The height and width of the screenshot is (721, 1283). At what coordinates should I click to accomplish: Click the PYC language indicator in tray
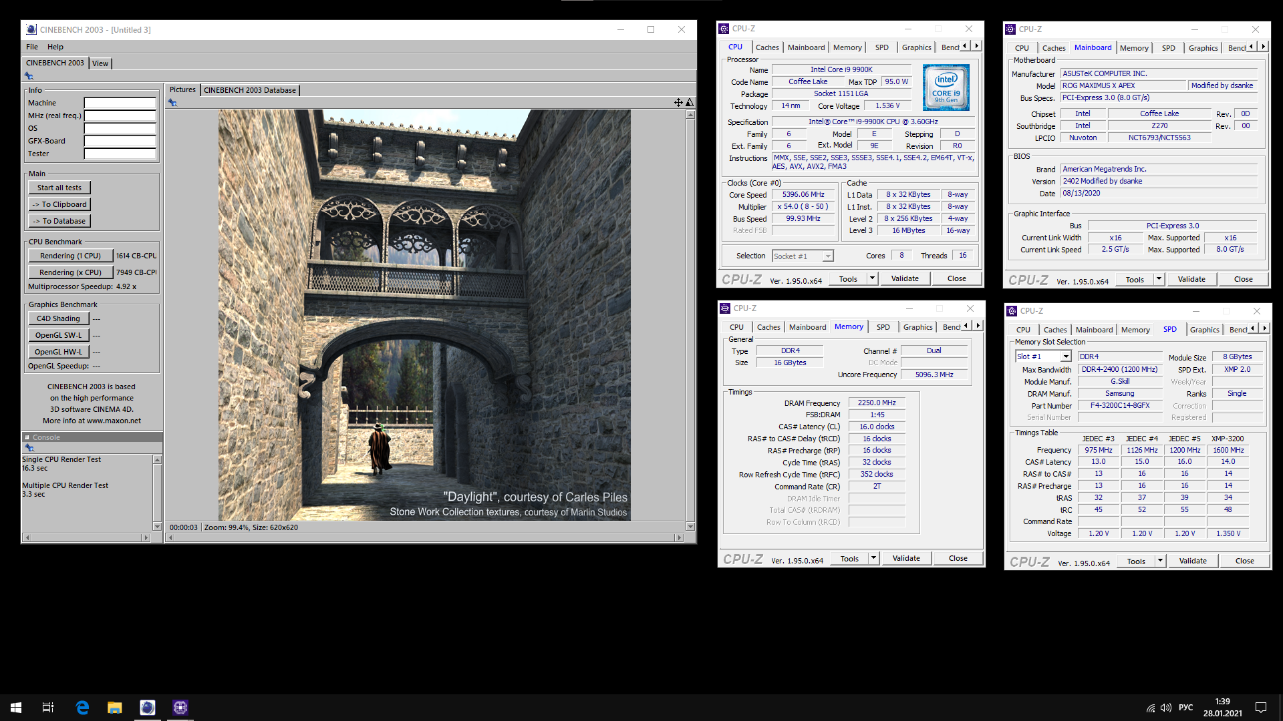(x=1185, y=708)
